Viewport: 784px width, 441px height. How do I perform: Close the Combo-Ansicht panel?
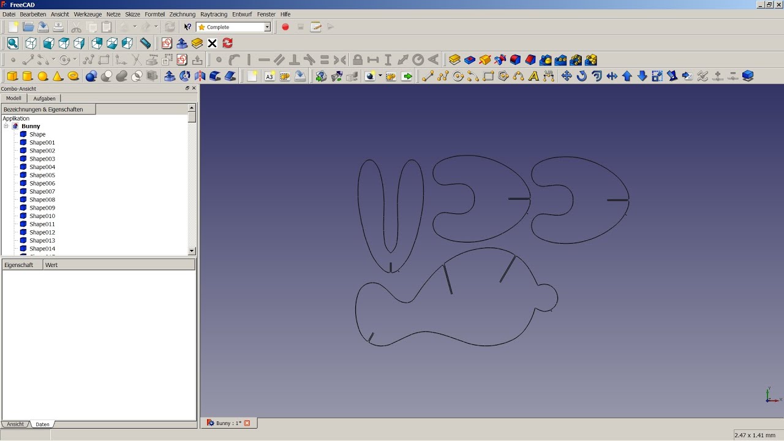[194, 88]
